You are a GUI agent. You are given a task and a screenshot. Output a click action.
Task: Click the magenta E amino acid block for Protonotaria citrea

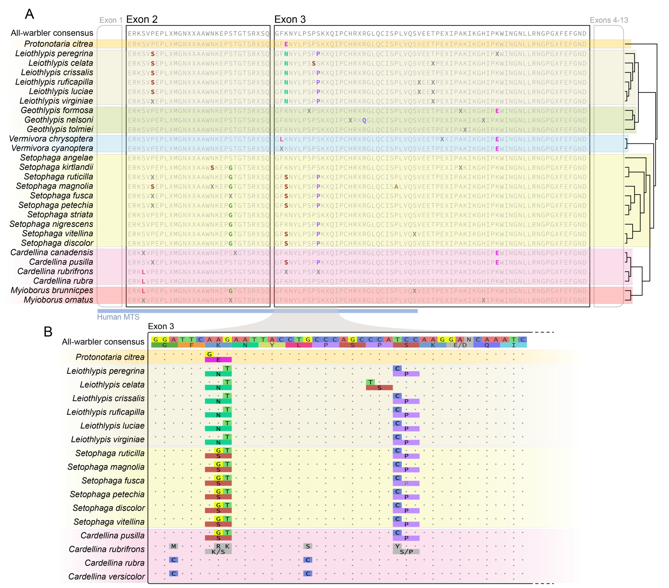point(218,360)
